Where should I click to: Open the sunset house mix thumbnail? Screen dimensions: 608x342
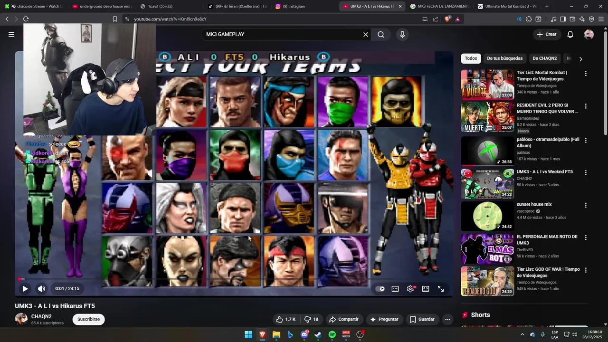487,216
